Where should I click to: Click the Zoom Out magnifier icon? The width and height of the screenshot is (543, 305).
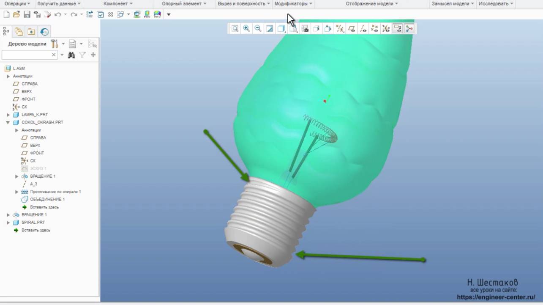point(258,29)
